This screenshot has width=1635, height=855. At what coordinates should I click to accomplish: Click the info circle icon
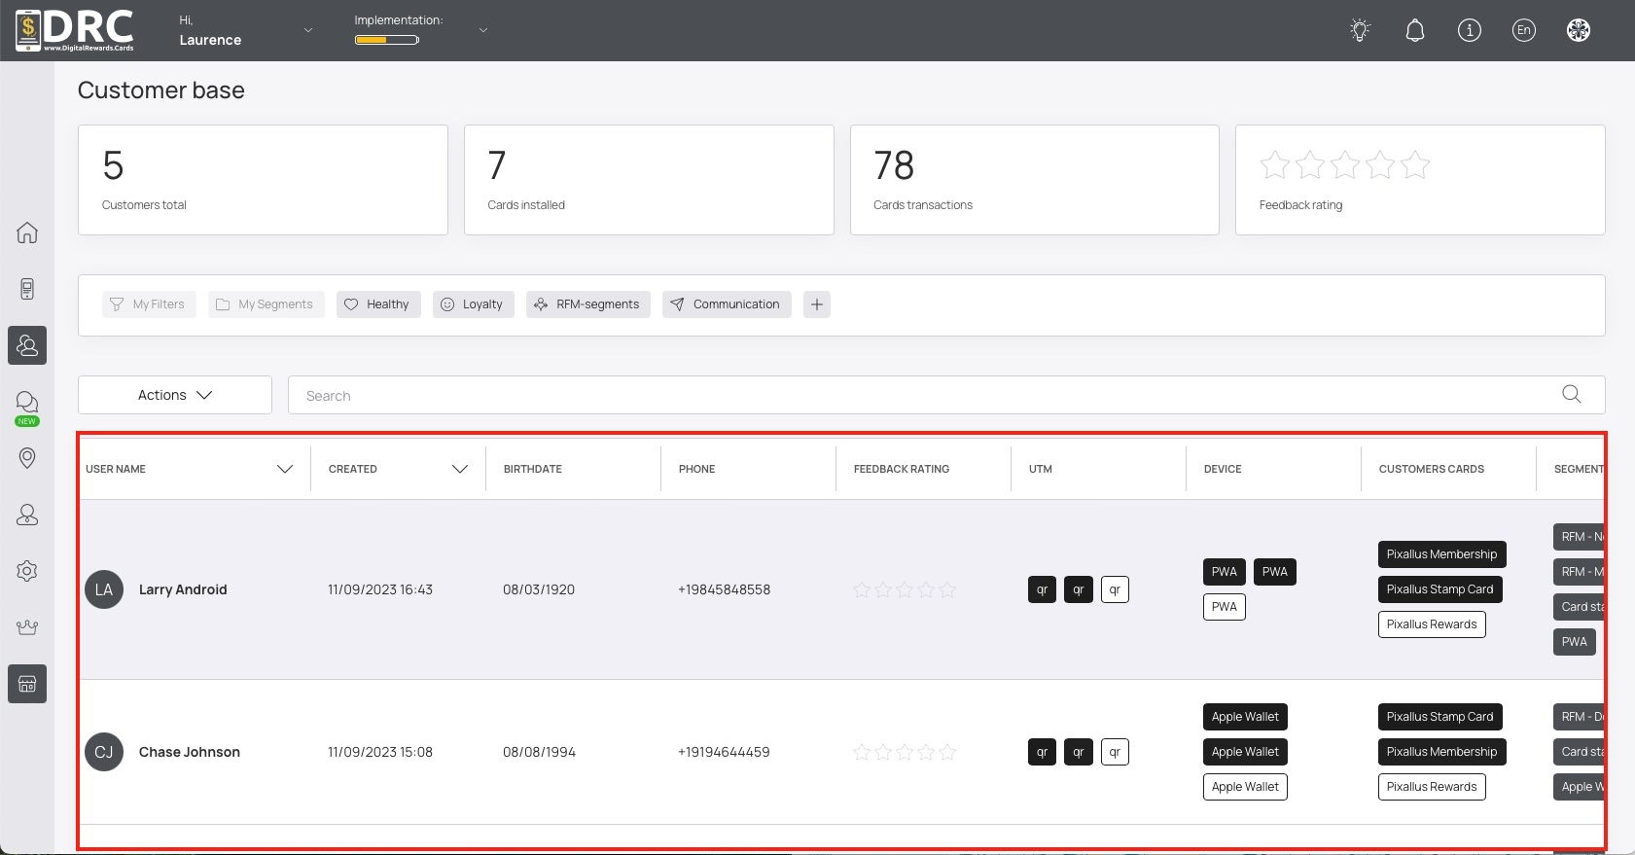pos(1469,30)
